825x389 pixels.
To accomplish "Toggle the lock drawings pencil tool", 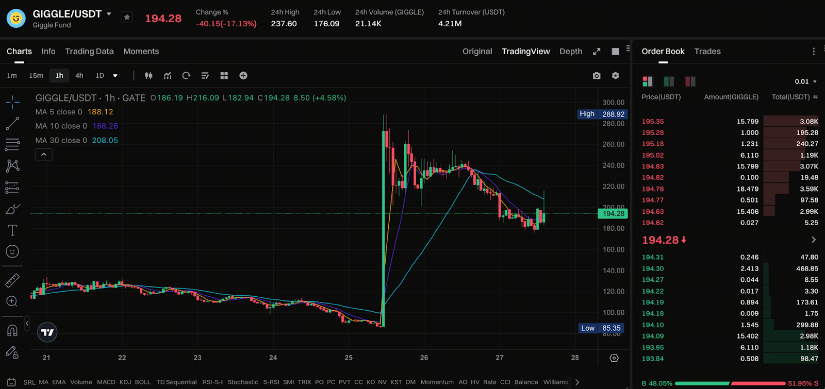I will pos(12,352).
